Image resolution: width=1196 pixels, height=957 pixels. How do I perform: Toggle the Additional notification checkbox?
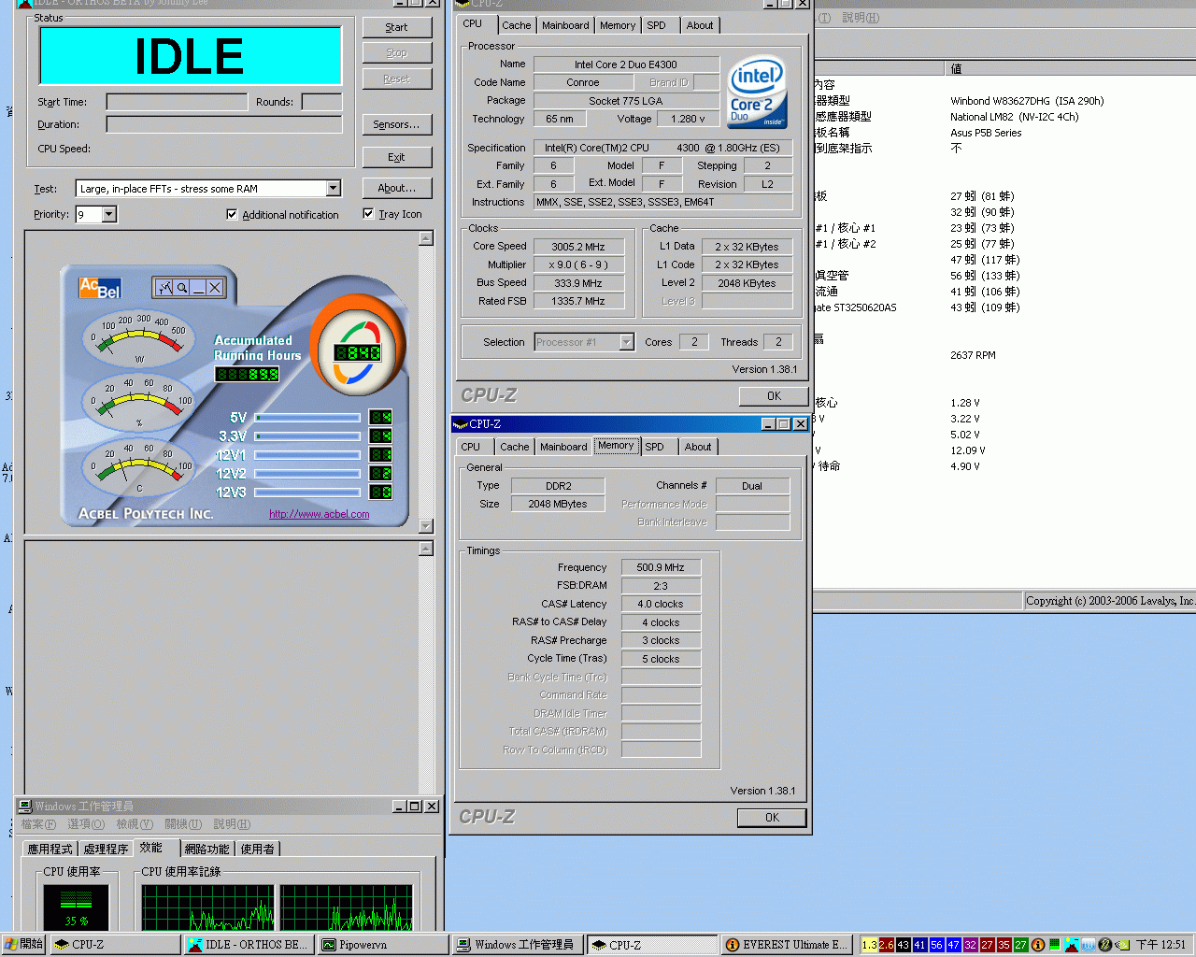point(232,214)
